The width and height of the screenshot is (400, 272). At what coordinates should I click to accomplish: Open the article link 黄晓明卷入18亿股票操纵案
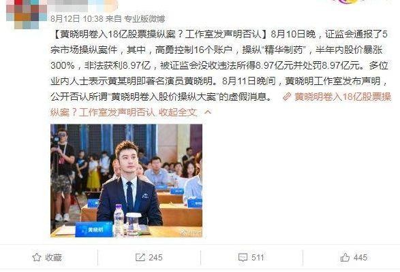pos(343,97)
